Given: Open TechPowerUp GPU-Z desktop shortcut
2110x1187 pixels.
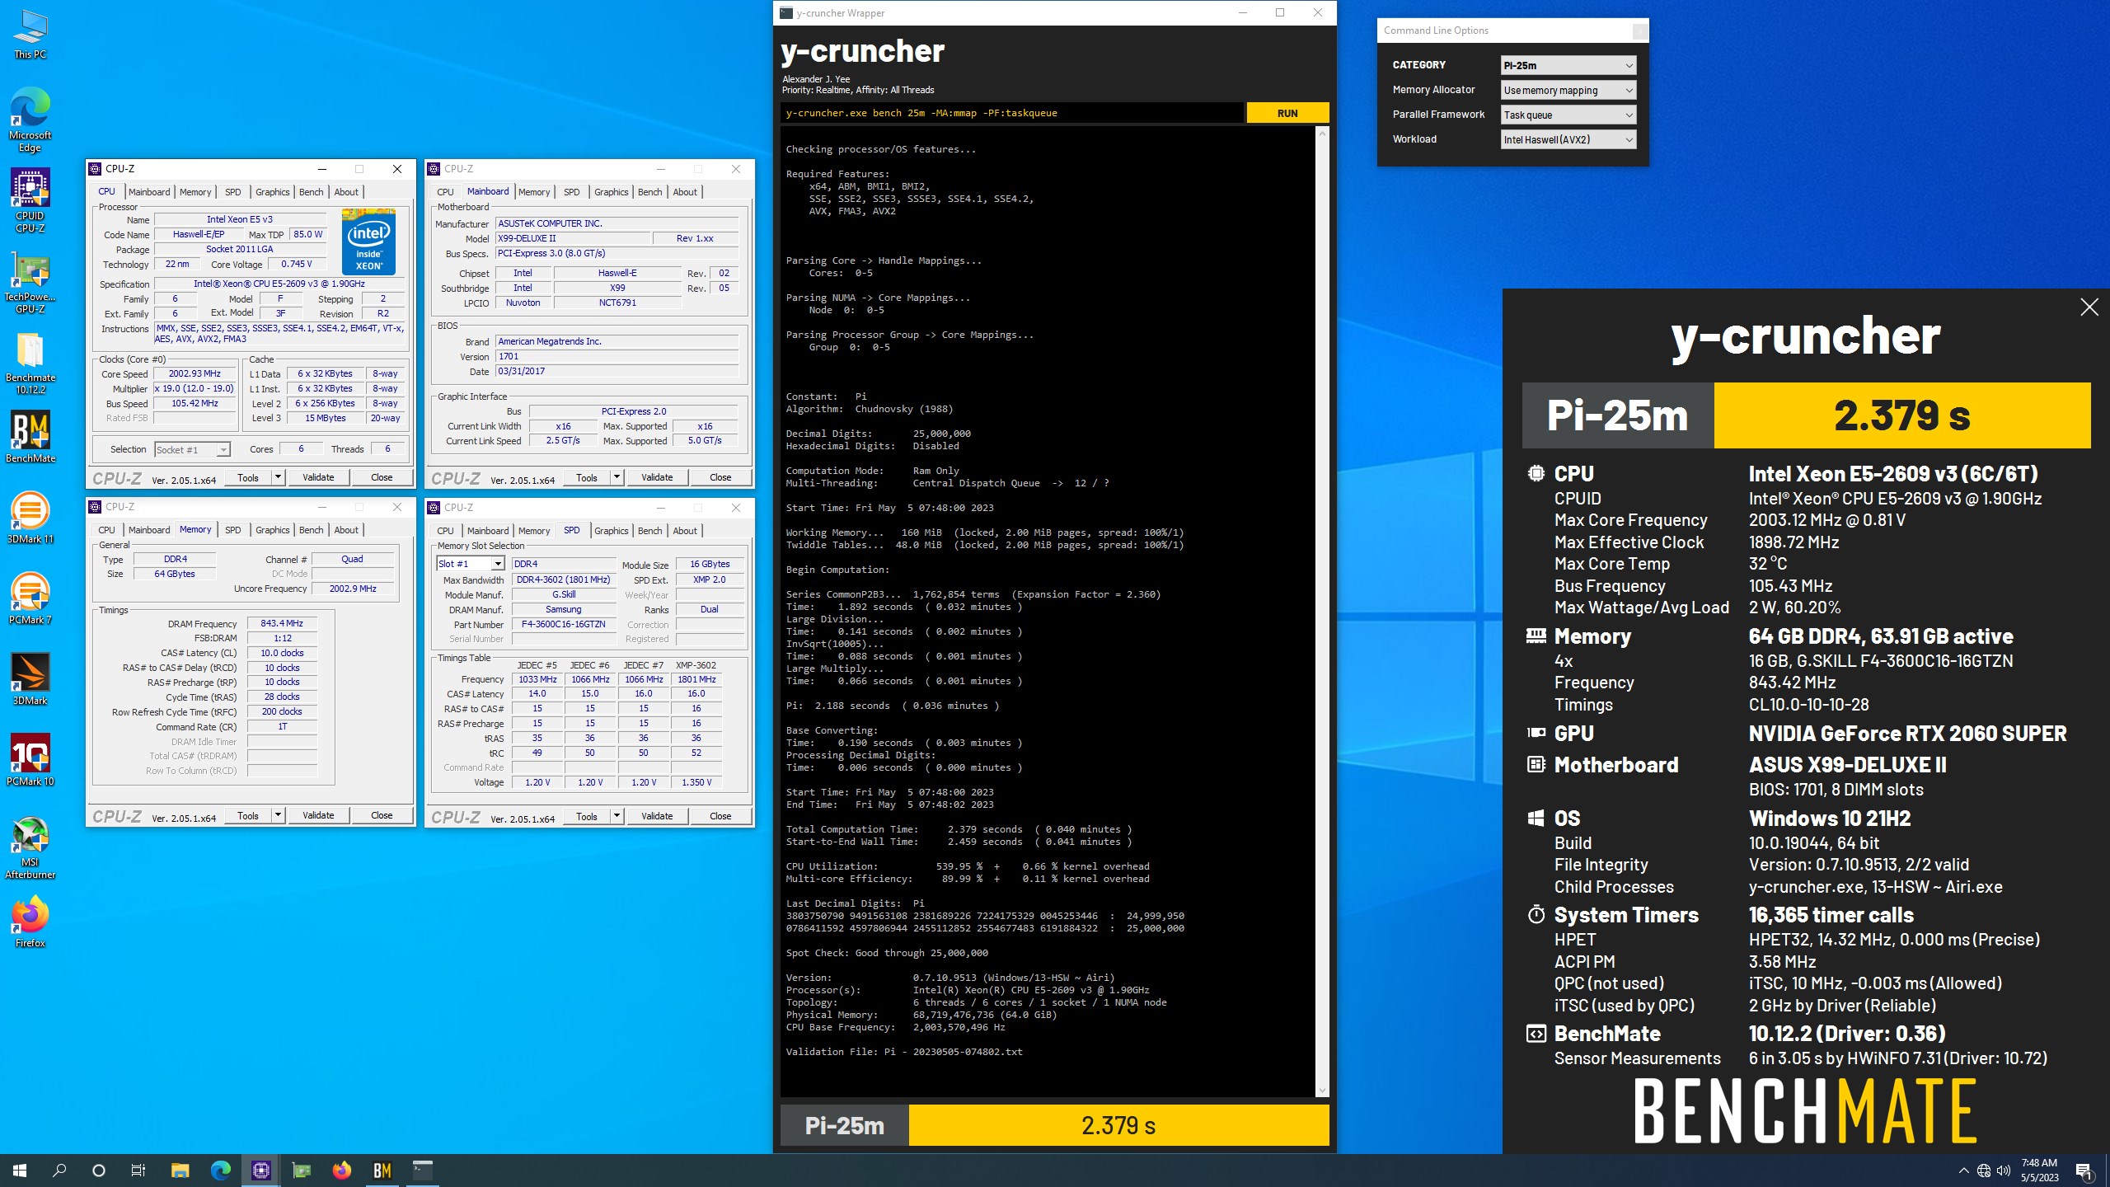Looking at the screenshot, I should click(x=30, y=284).
